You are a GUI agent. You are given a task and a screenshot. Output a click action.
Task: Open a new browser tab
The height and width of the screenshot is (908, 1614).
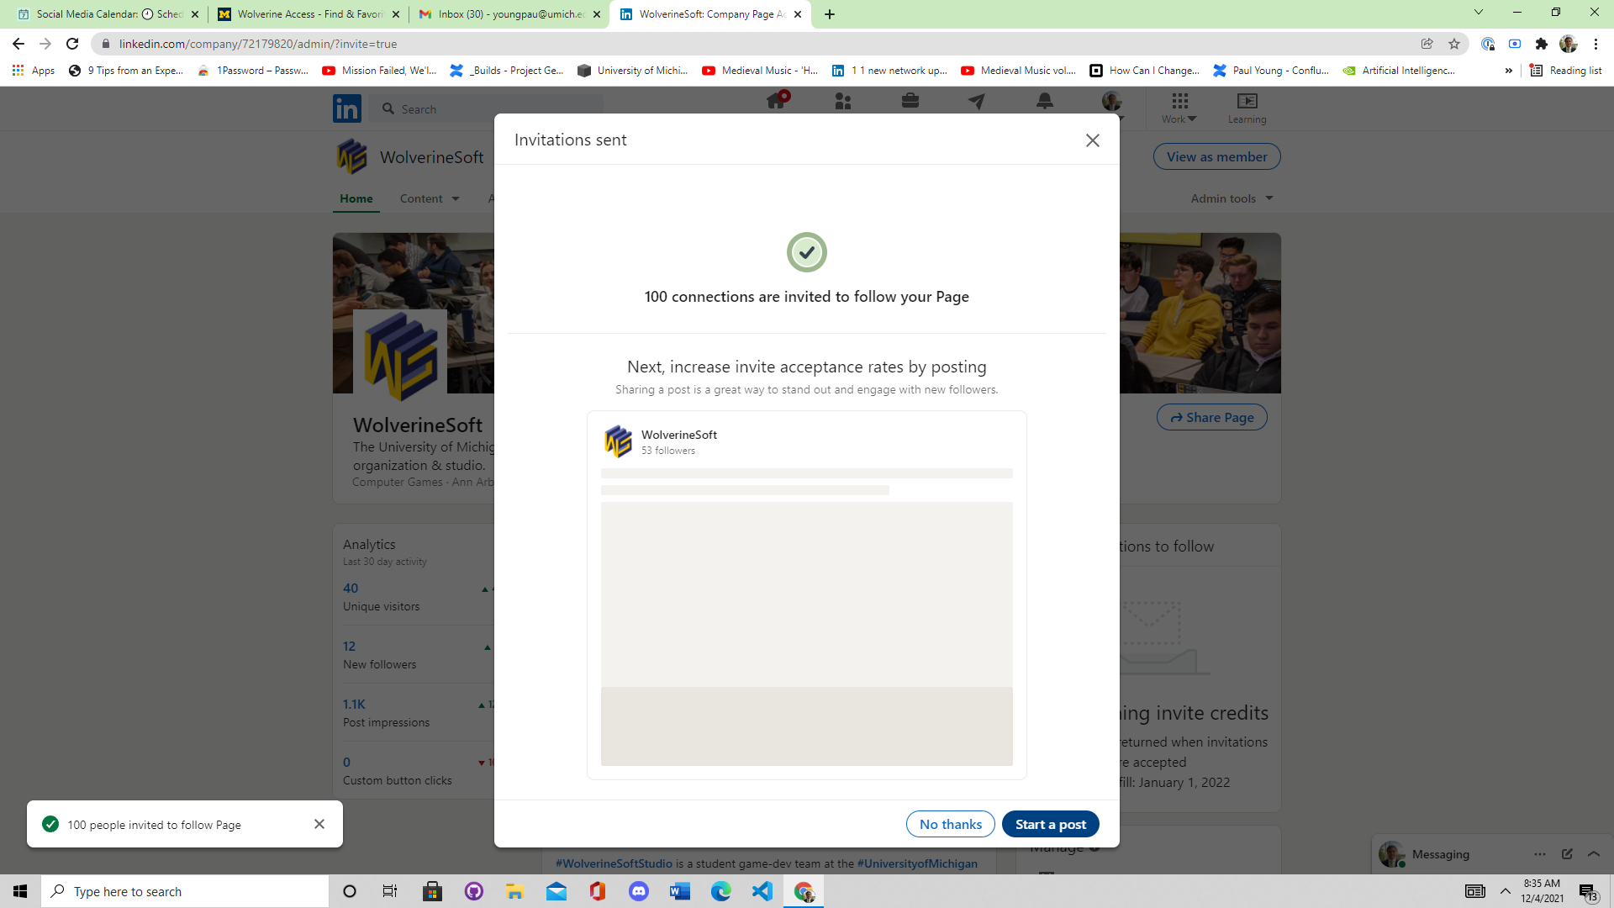[830, 14]
